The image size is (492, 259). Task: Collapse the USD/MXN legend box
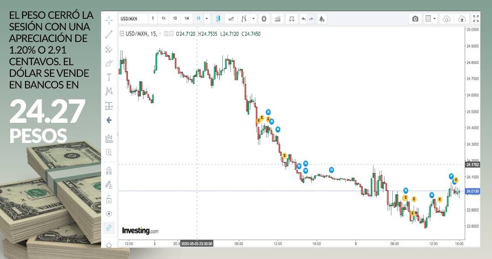(x=122, y=33)
